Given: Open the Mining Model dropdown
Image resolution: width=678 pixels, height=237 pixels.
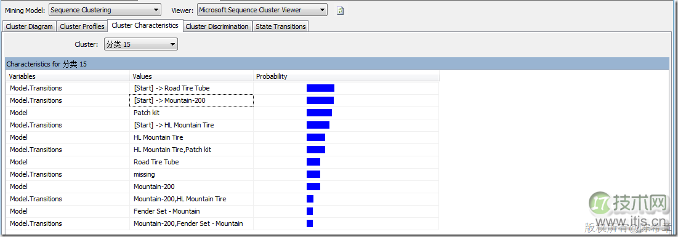Looking at the screenshot, I should (105, 9).
